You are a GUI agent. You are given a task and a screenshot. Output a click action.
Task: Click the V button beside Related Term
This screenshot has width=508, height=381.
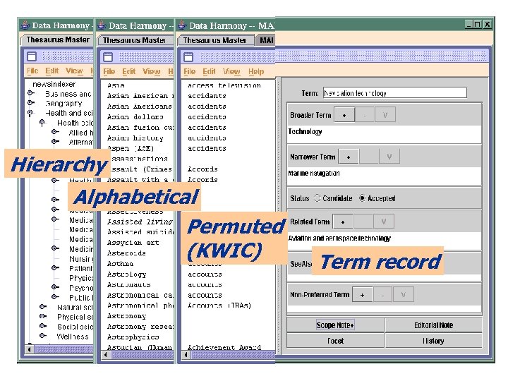tap(384, 222)
